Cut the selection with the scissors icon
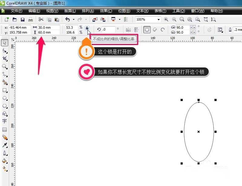 [41, 19]
